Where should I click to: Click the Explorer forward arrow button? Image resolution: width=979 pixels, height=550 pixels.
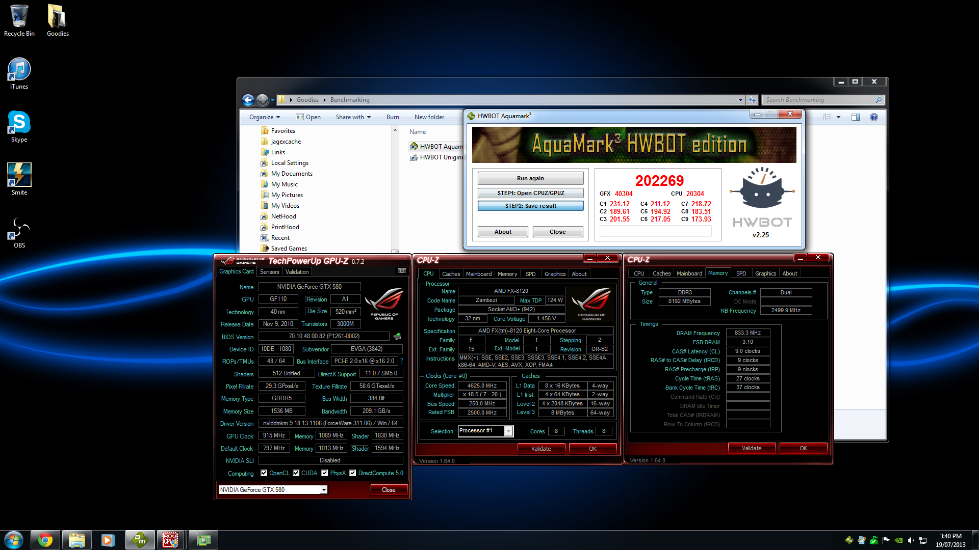(x=262, y=100)
